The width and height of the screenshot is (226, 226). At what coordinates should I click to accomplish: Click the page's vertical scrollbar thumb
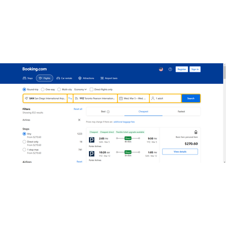(224, 72)
